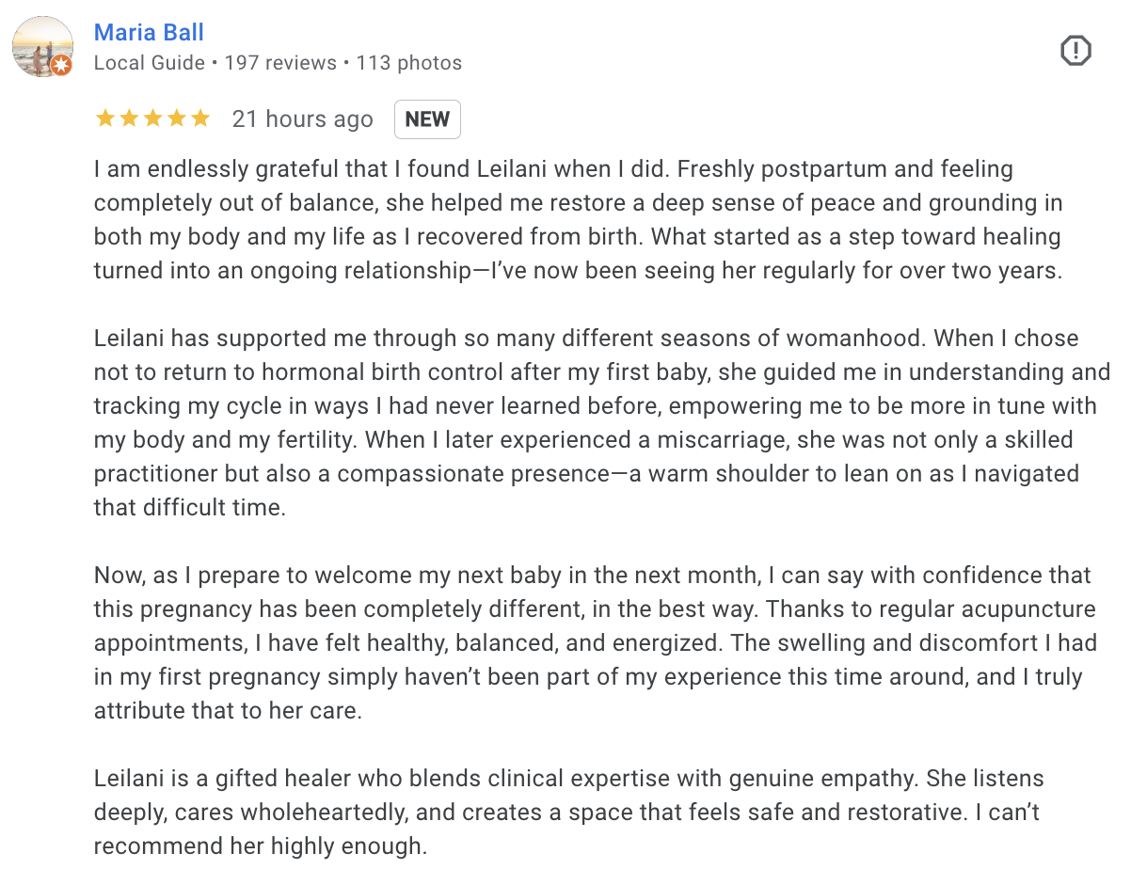The width and height of the screenshot is (1131, 869).
Task: Click Maria Ball's profile picture
Action: click(42, 46)
